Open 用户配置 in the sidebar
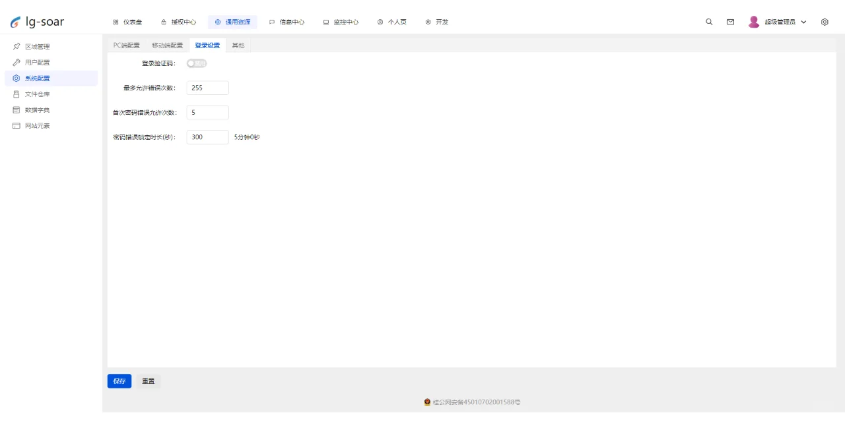Viewport: 845px width, 422px height. click(51, 63)
